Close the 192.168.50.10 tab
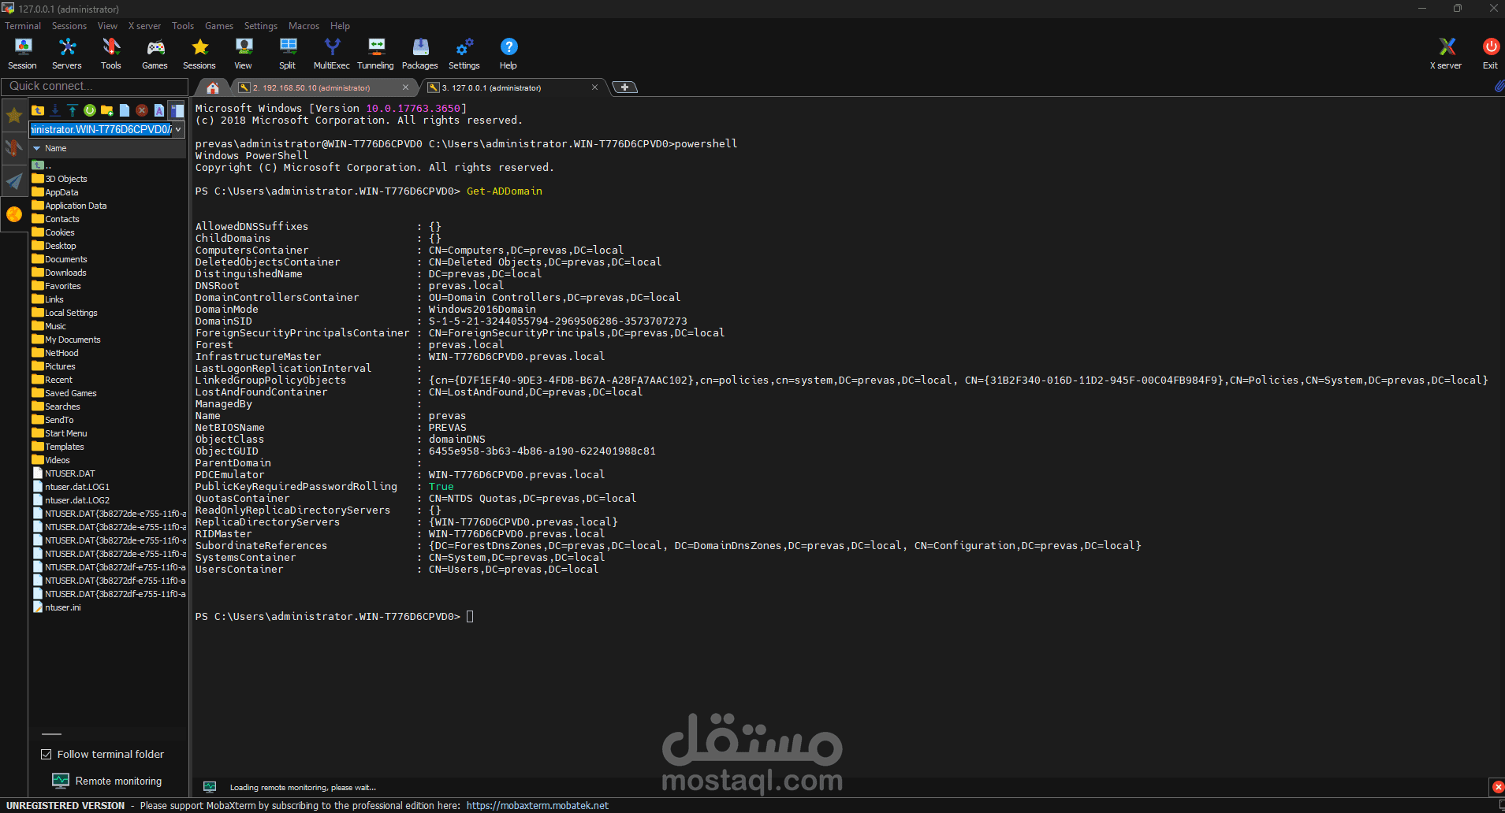 point(405,87)
